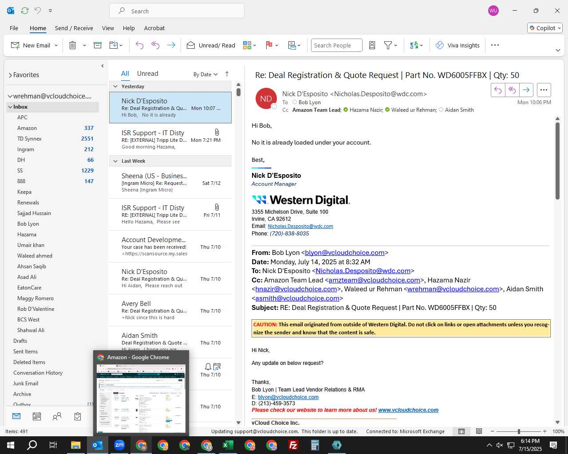Adjust the zoom slider handle in status bar

(519, 431)
